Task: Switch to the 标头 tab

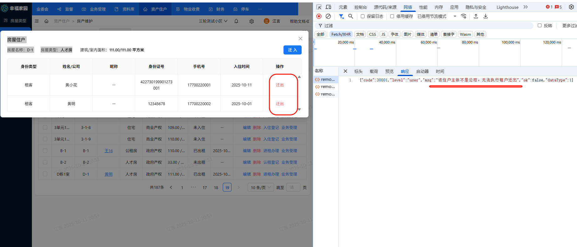Action: [358, 71]
